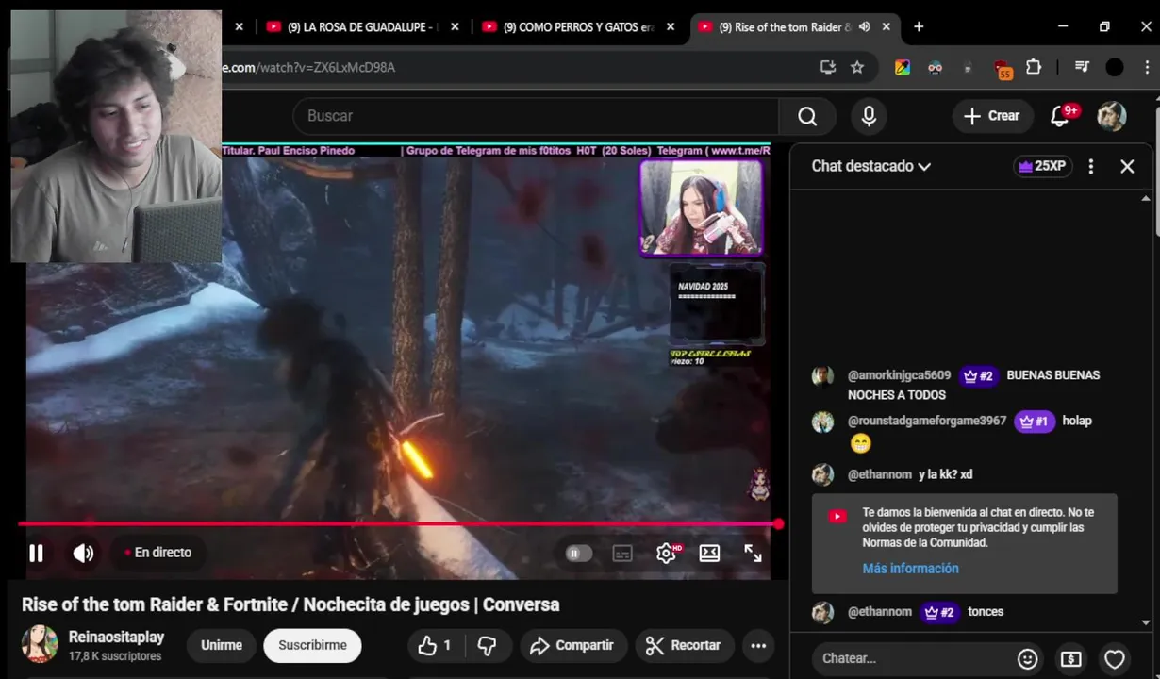
Task: Click the chat scrollbar down arrow
Action: (1146, 622)
